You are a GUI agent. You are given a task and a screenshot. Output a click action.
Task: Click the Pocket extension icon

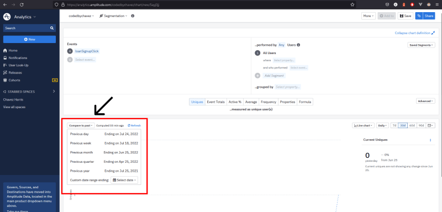[x=387, y=4]
